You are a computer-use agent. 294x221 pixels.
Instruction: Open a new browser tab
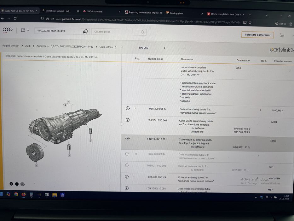(x=250, y=15)
